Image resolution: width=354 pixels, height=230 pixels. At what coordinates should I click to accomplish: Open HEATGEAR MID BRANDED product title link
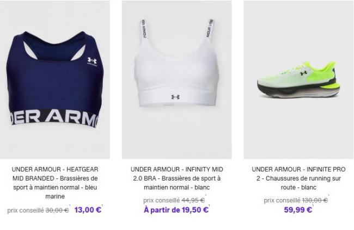point(55,183)
